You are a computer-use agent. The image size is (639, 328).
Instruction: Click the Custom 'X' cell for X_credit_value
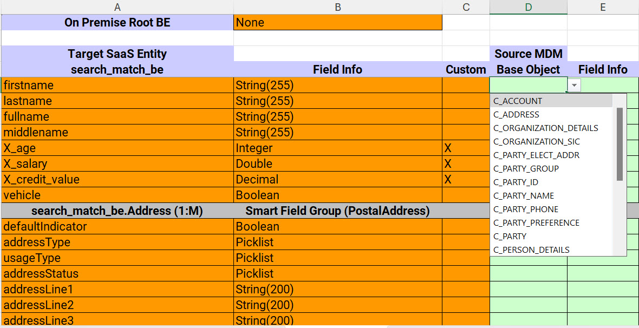click(466, 179)
